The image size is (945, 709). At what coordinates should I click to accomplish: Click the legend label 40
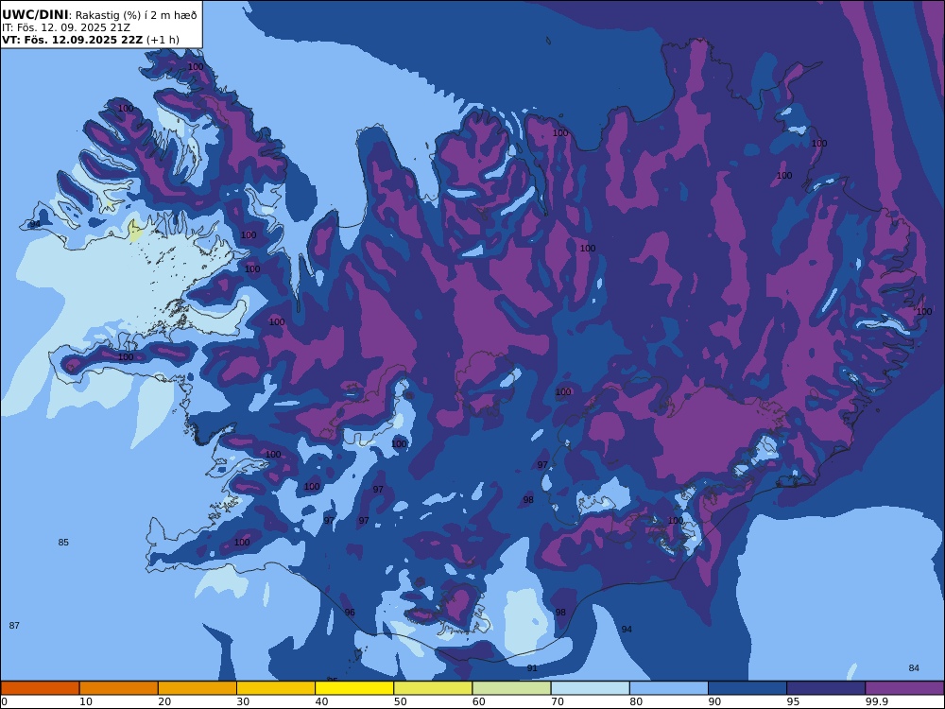(322, 701)
